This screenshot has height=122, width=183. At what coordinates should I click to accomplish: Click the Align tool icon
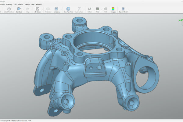(28, 9)
